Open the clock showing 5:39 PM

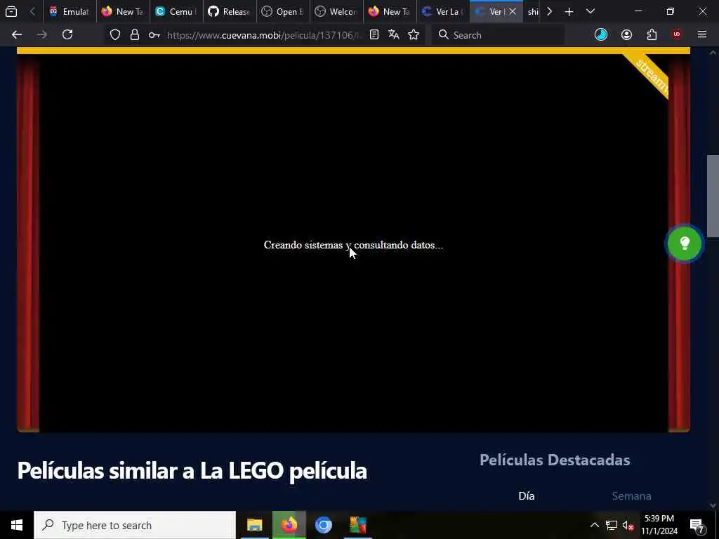(x=659, y=525)
